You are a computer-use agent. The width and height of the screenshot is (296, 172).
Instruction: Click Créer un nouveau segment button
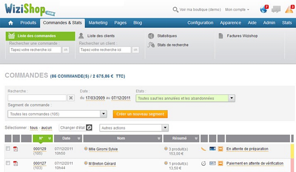click(140, 114)
